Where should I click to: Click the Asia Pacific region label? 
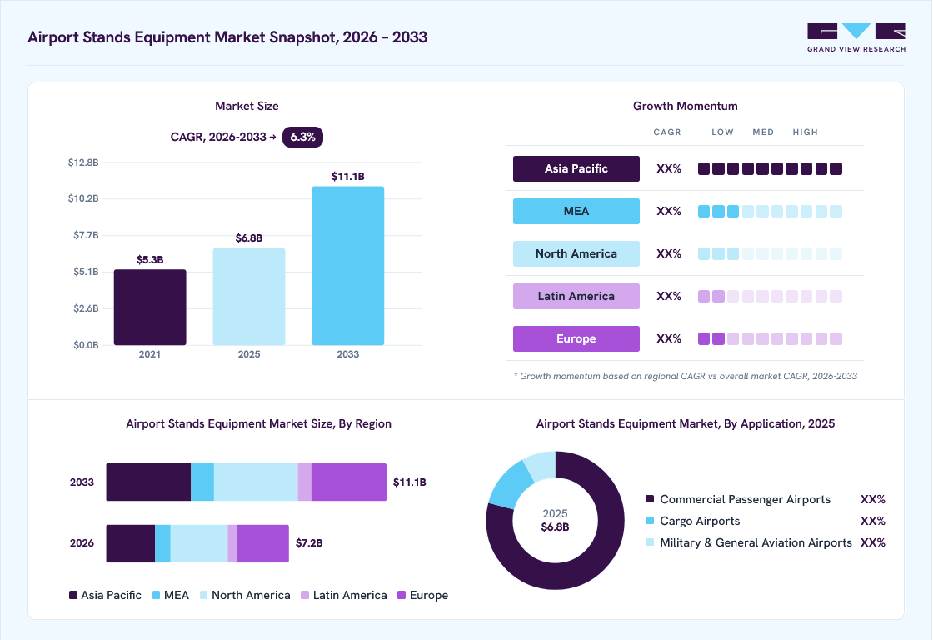[x=576, y=168]
